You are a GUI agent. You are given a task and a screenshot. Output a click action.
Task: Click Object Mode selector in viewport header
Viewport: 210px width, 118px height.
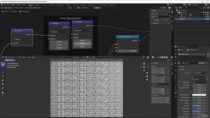point(11,57)
